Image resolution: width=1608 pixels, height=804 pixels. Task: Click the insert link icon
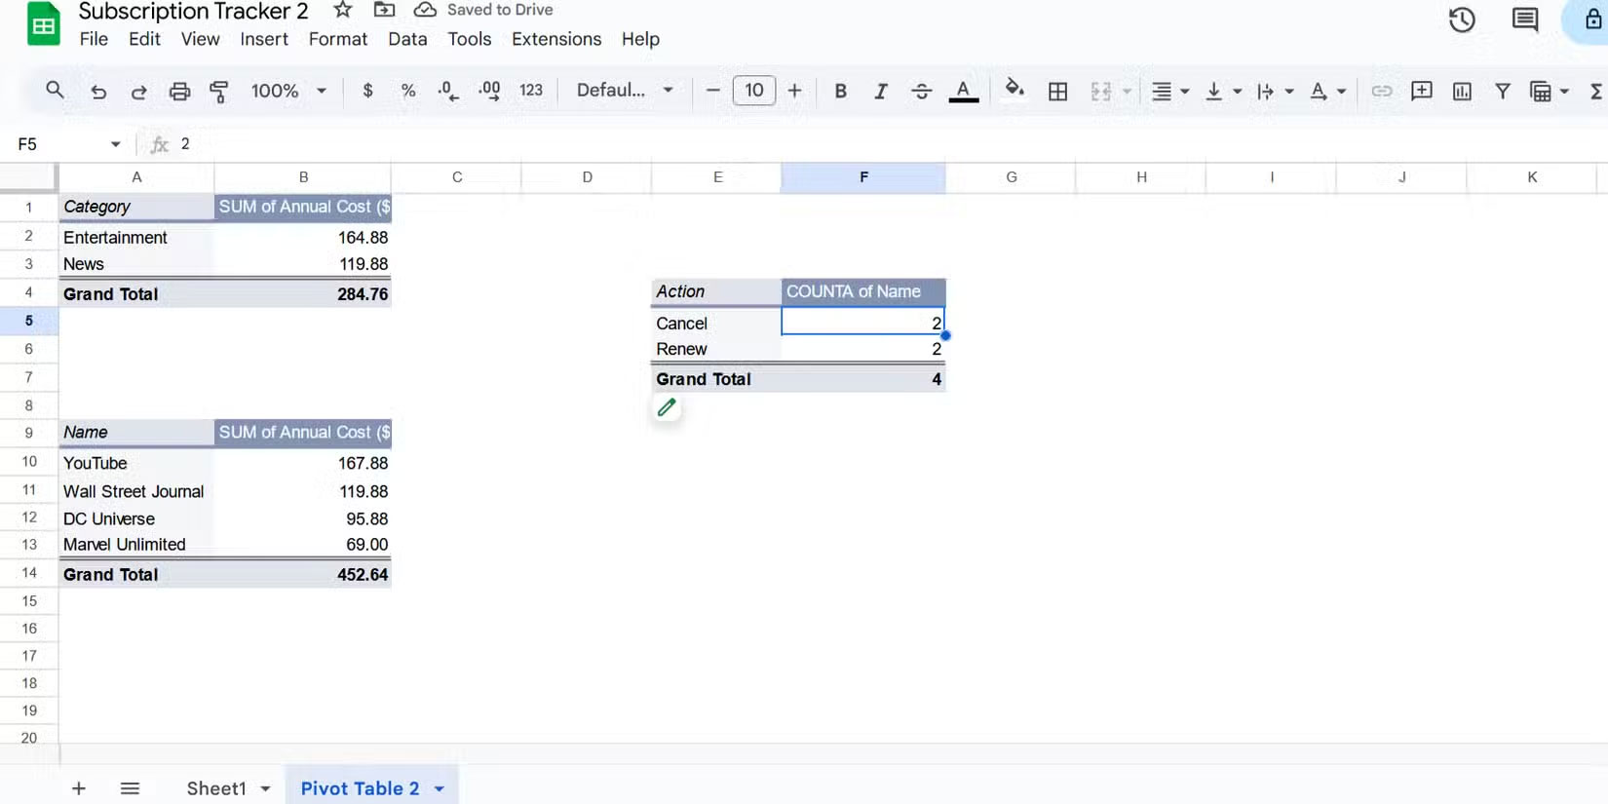coord(1381,91)
